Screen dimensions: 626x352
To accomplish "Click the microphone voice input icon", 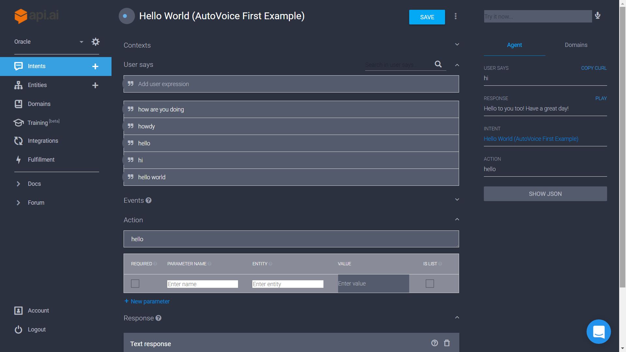I will 598,16.
